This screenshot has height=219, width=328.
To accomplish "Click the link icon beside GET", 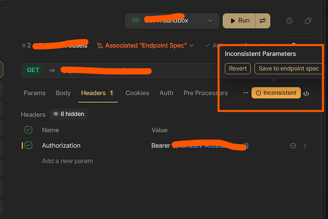I will [52, 70].
